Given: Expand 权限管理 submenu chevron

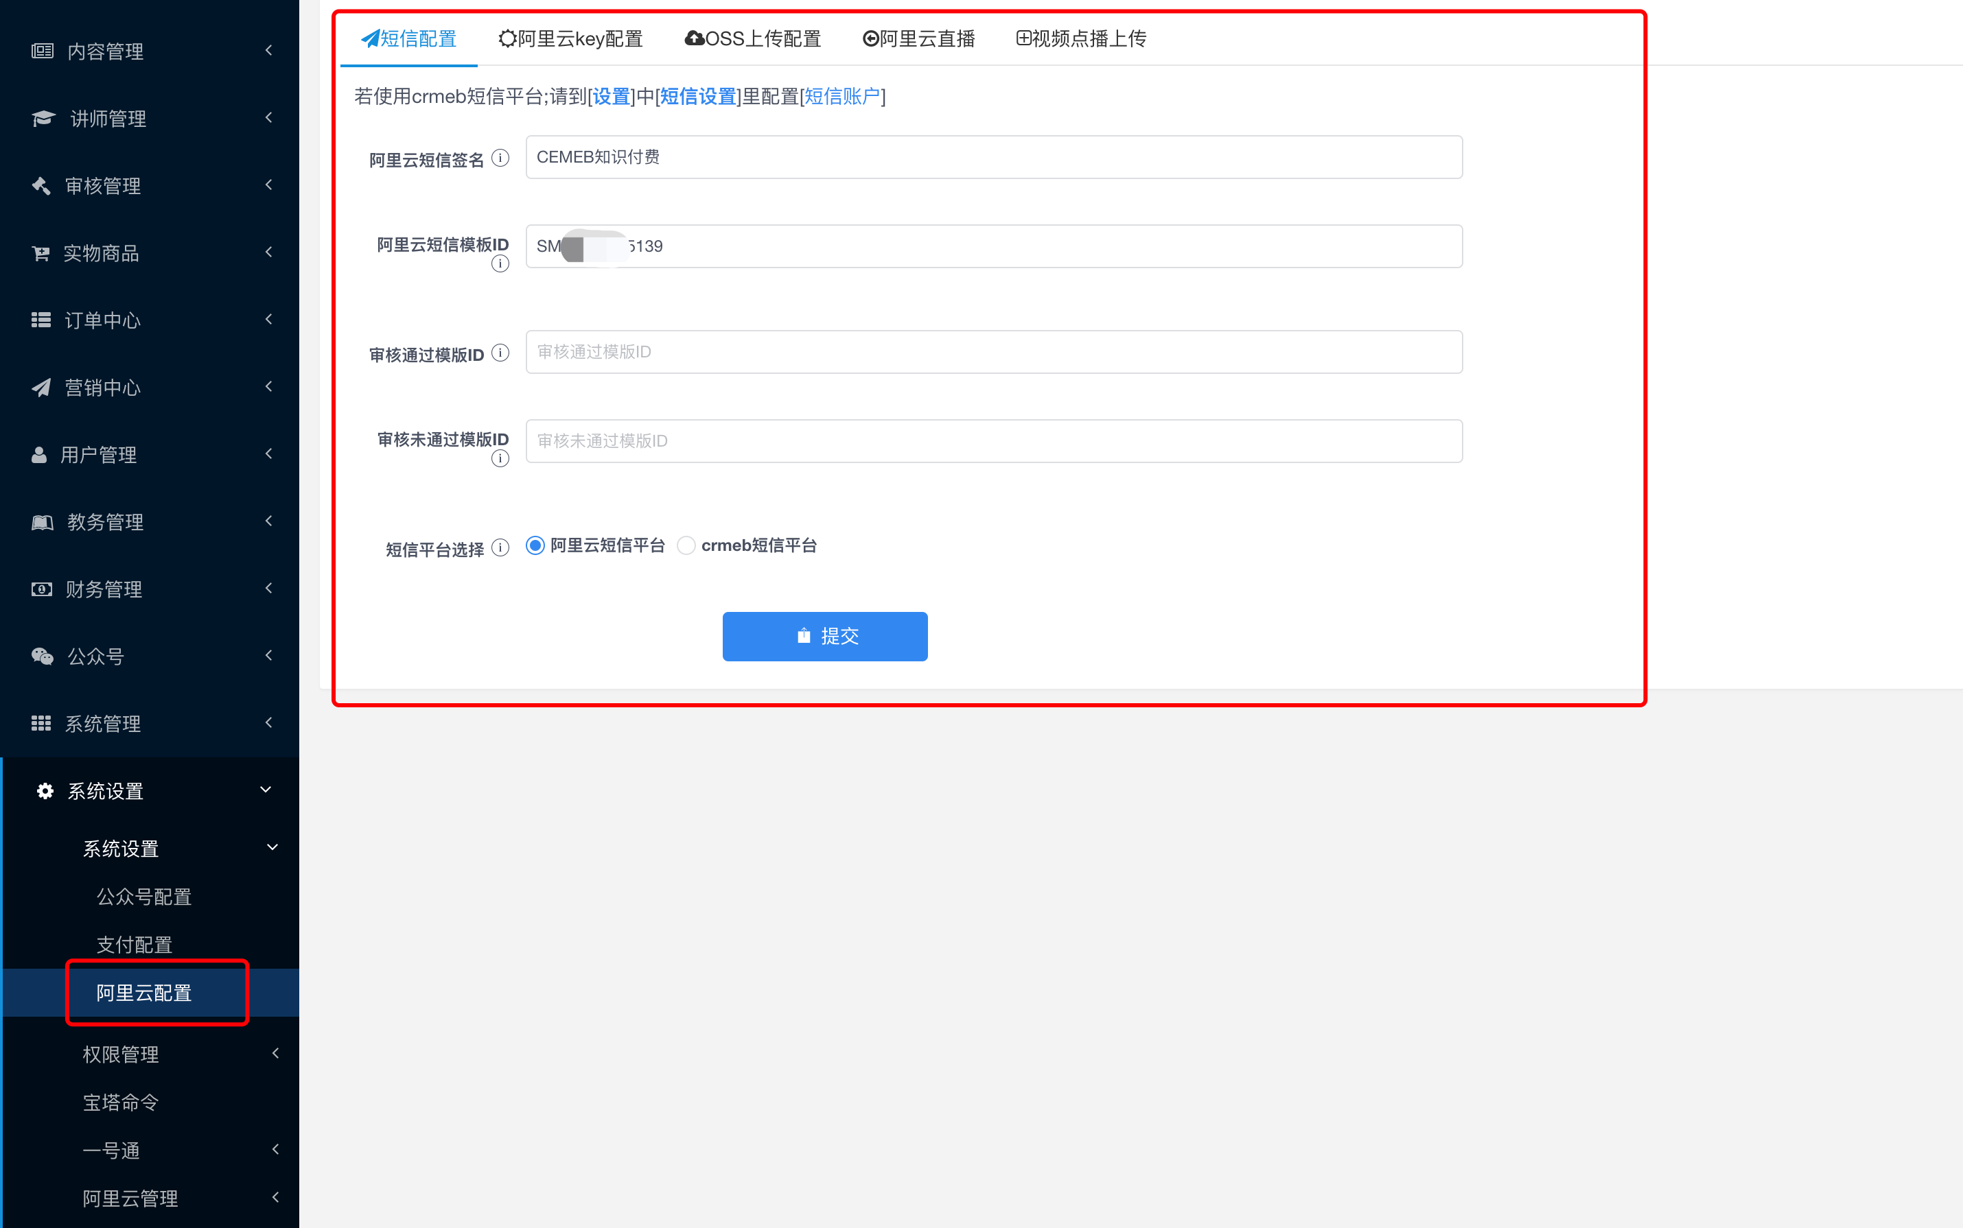Looking at the screenshot, I should (275, 1053).
